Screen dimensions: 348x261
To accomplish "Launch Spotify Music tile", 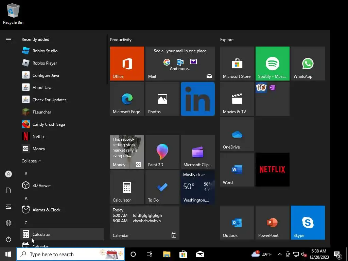I will coord(273,64).
